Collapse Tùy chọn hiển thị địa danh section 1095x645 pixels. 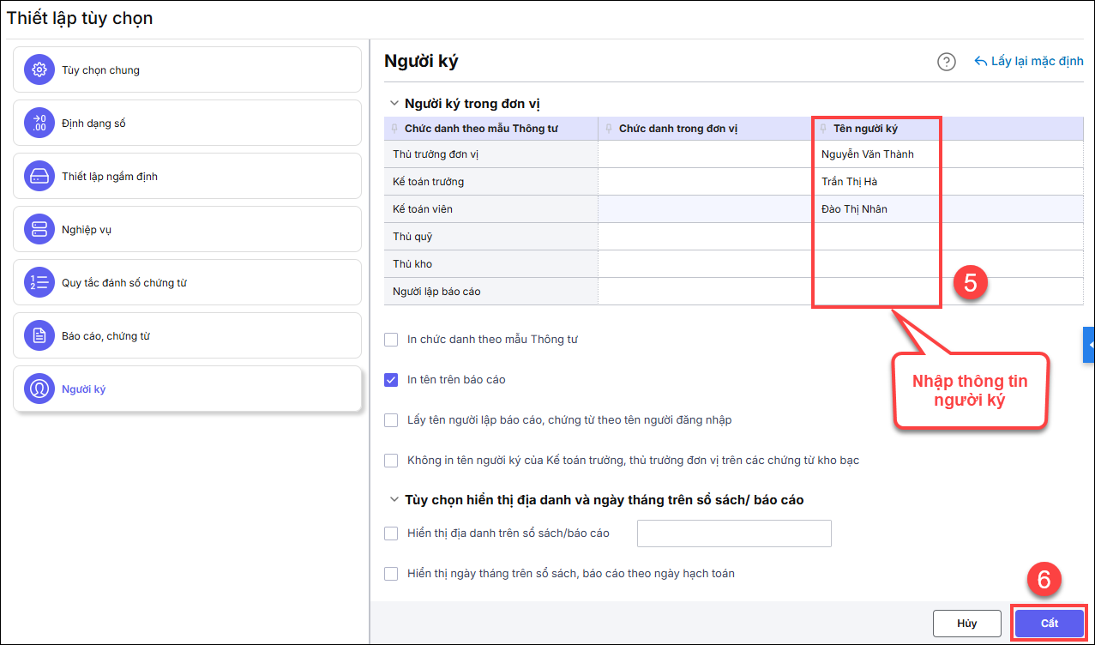394,499
